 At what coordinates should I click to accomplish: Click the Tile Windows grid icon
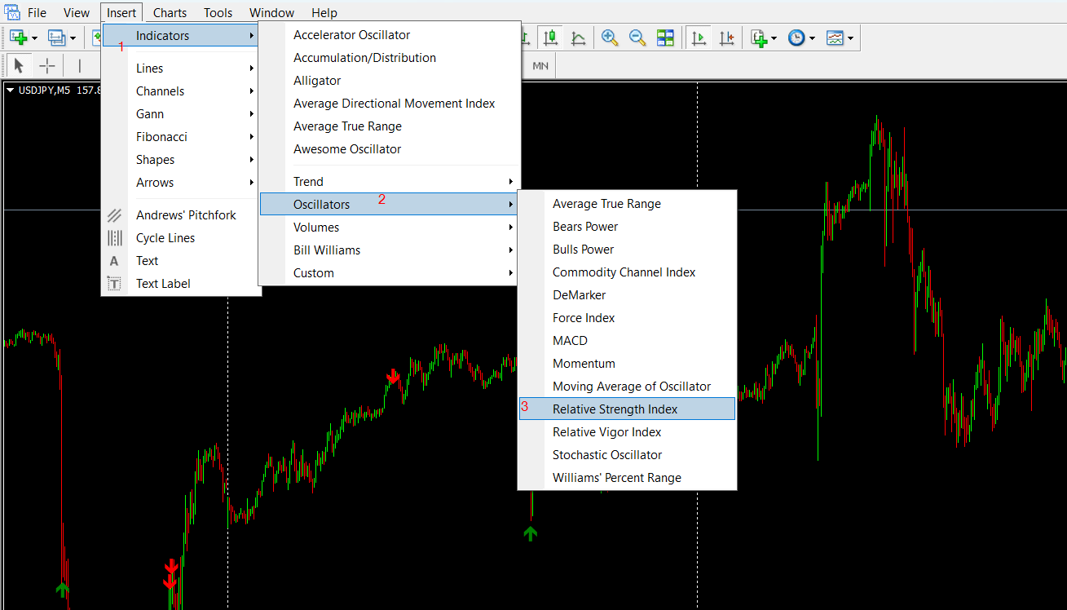point(666,38)
